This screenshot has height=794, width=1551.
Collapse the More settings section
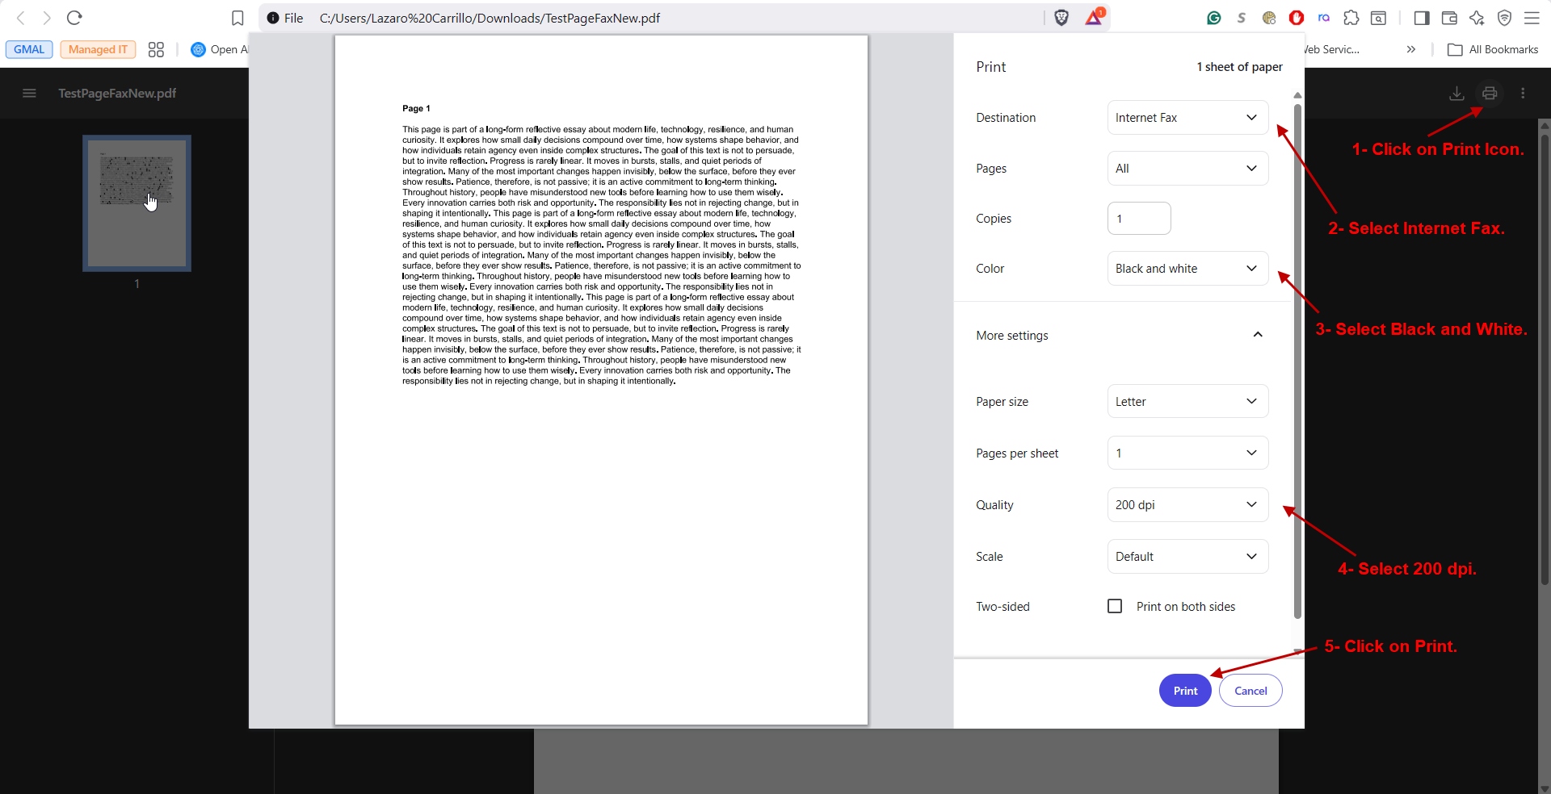click(1257, 335)
